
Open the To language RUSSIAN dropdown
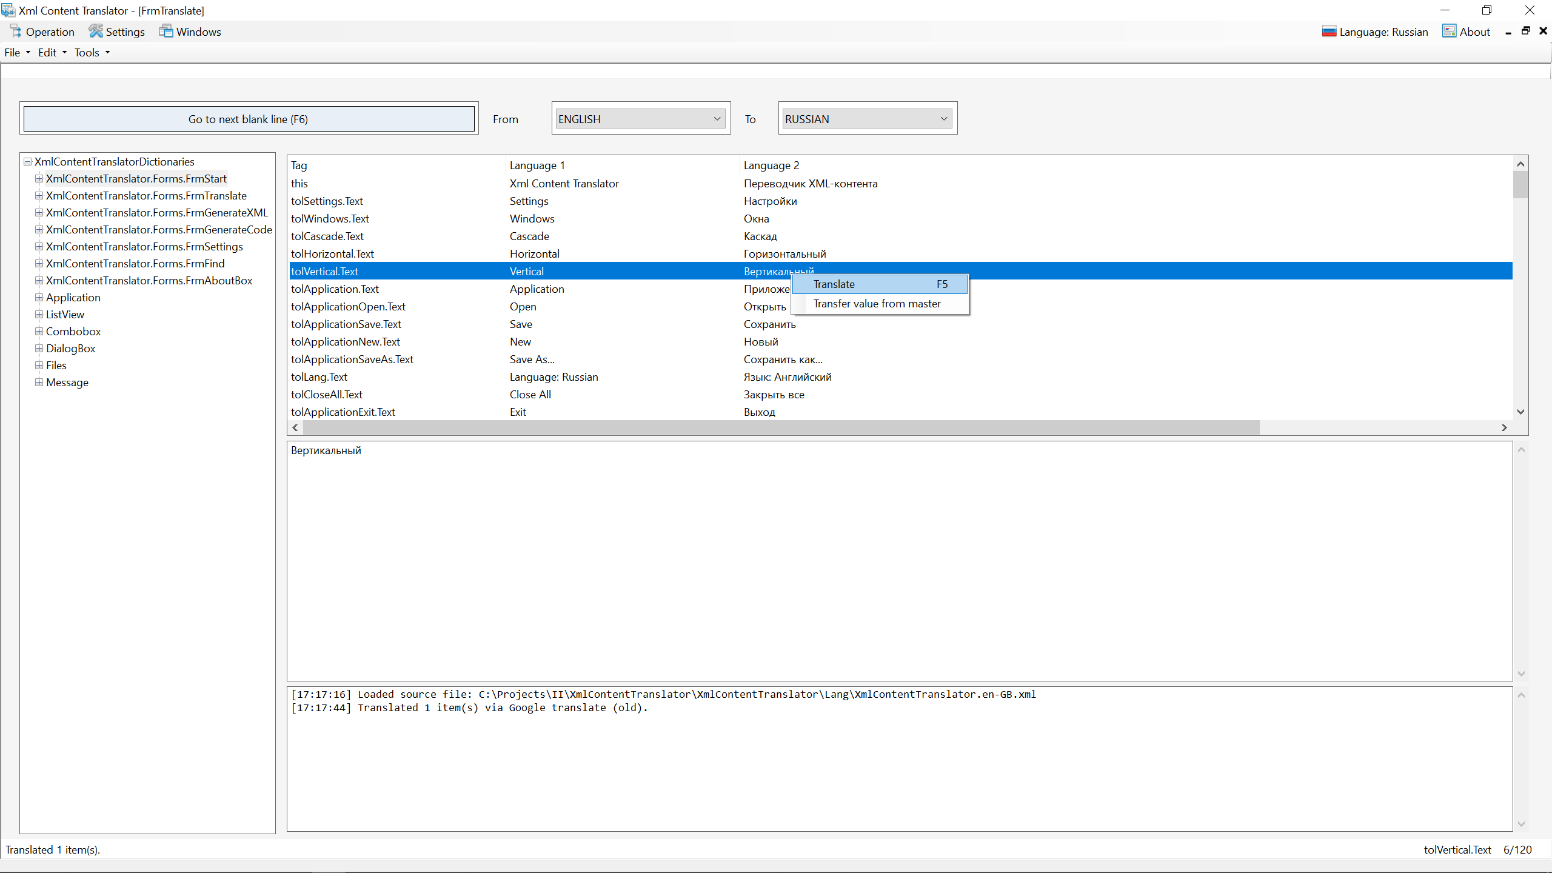click(x=943, y=119)
